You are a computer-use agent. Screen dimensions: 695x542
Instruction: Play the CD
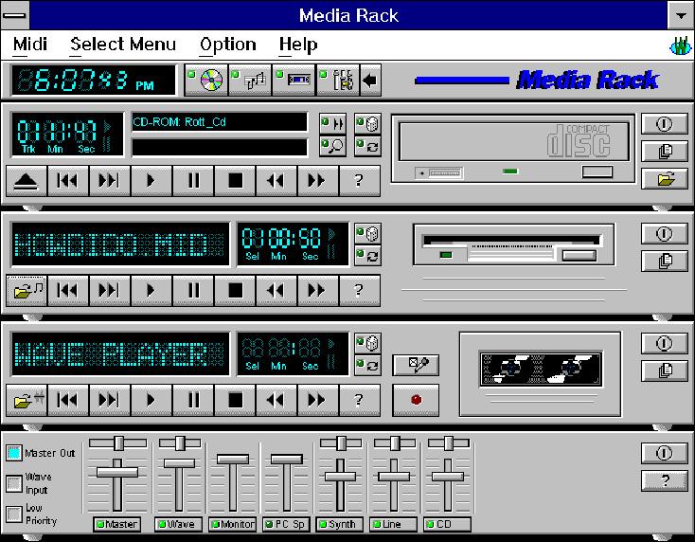151,181
